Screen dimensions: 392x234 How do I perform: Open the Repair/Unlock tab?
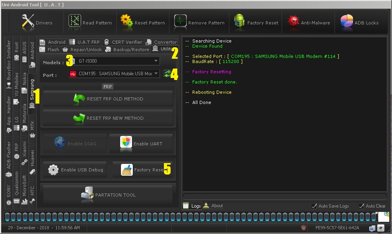click(x=82, y=50)
